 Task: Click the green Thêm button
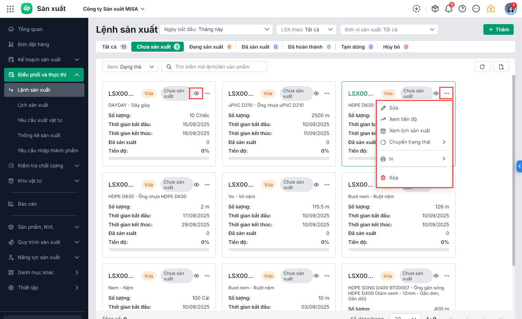(x=498, y=30)
